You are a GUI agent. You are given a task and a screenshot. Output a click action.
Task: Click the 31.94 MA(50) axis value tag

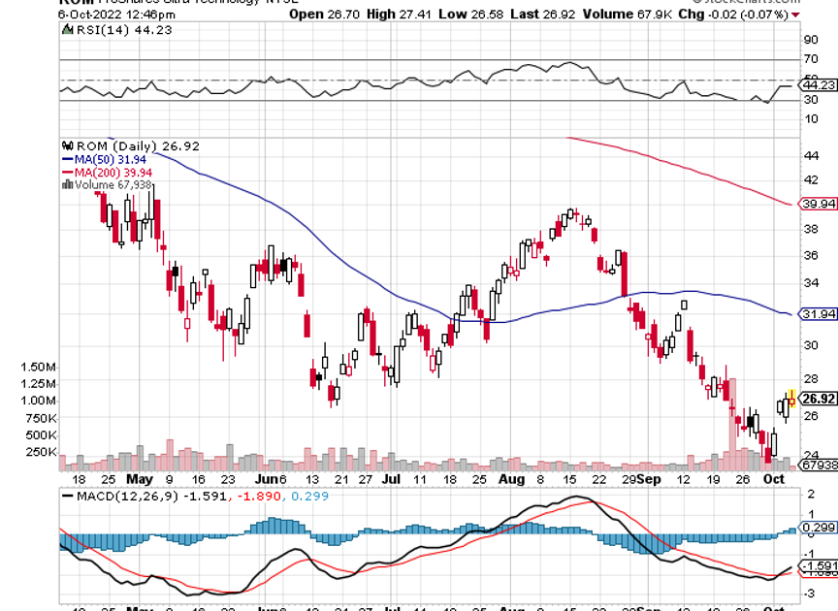click(x=819, y=314)
